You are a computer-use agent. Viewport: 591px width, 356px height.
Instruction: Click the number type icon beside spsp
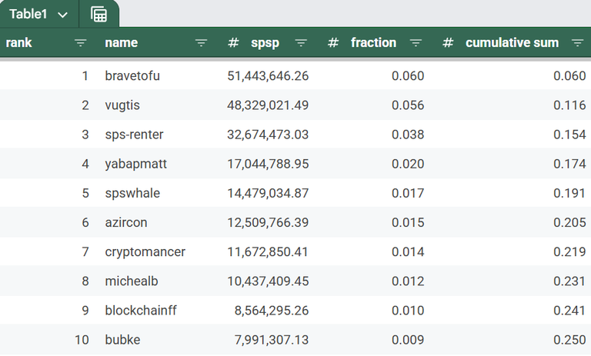pyautogui.click(x=233, y=42)
